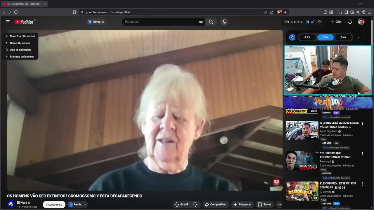Select the 8.4% vidIQ stat pill
Viewport: 374px width, 210px height.
pos(307,37)
